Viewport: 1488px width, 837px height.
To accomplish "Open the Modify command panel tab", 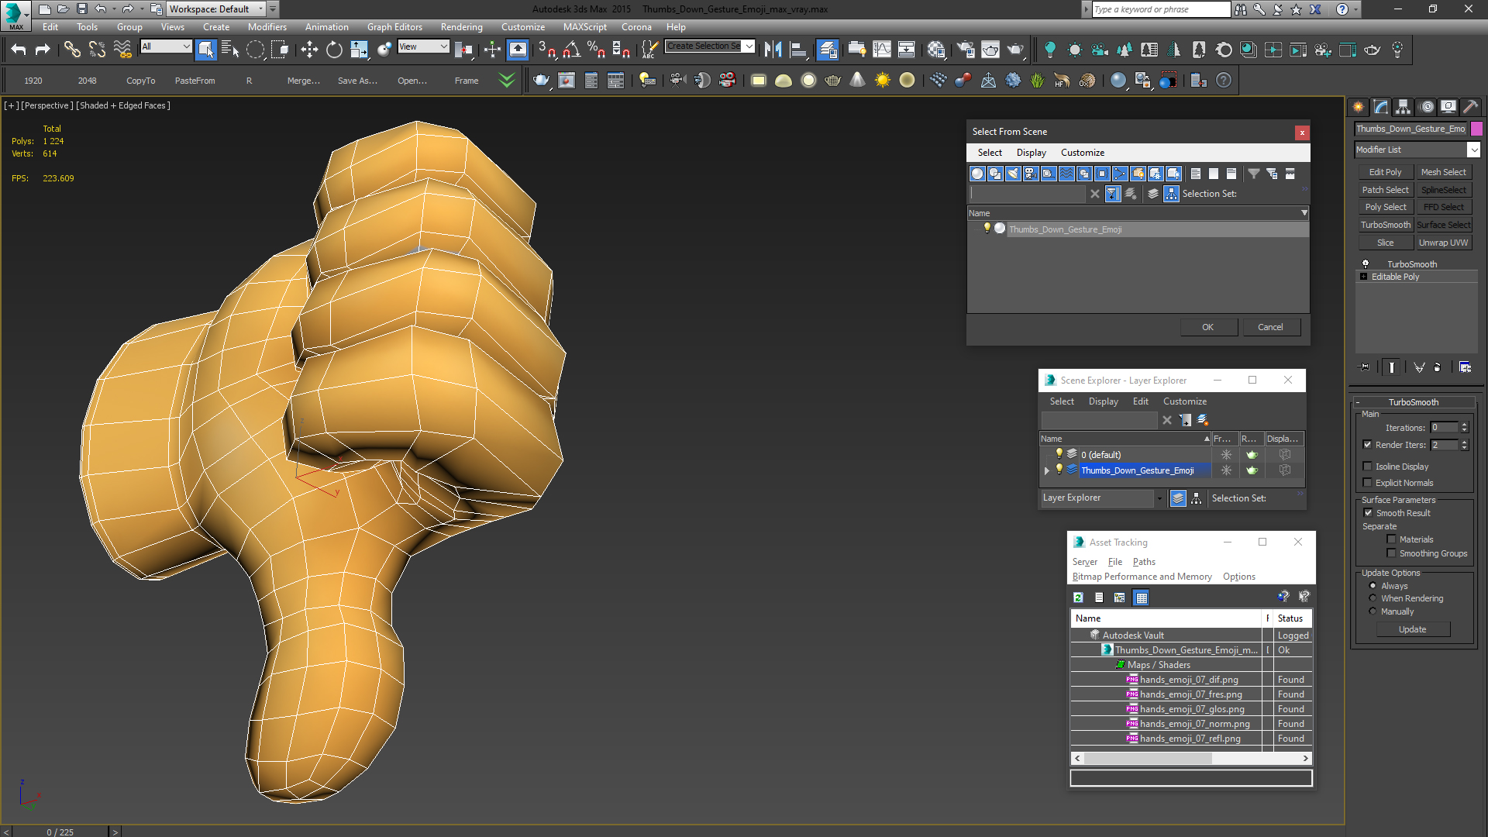I will coord(1381,107).
